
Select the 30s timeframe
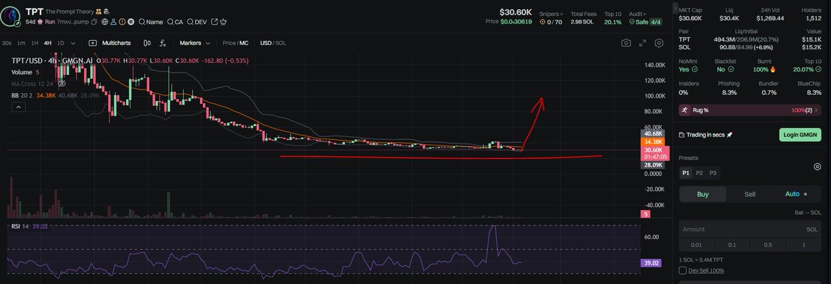[6, 43]
